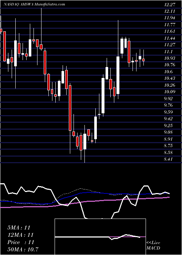Click the NASDAQ AMSWA MunafaSutra.com title
Screen dimensions: 182x255
pyautogui.click(x=35, y=4)
